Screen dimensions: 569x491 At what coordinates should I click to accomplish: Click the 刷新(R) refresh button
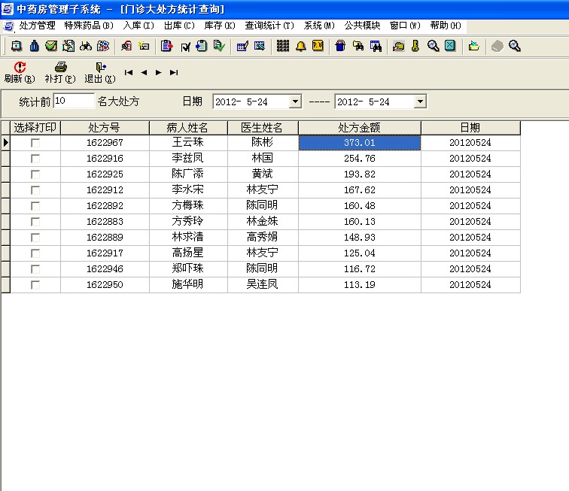(20, 72)
